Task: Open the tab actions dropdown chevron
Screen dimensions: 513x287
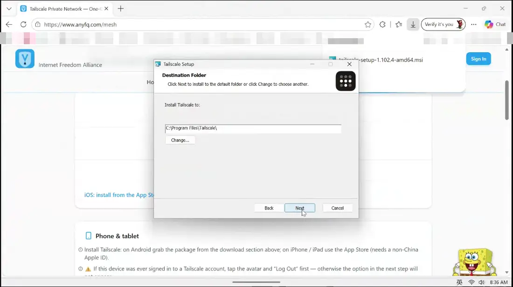Action: coord(9,9)
